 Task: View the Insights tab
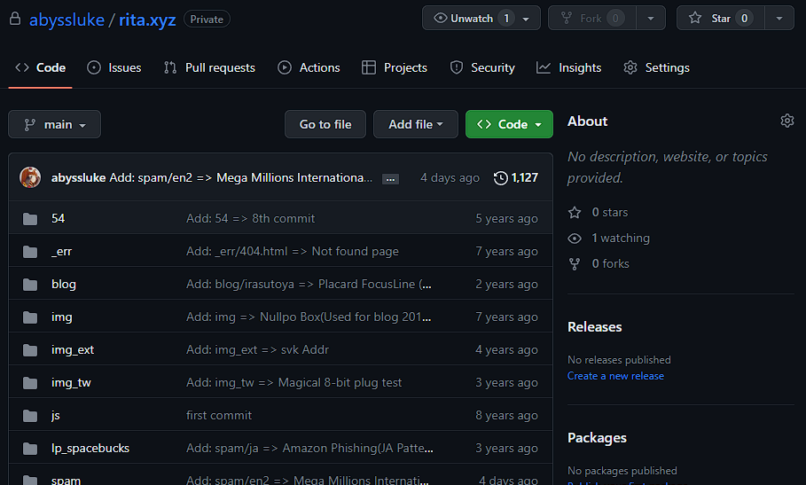(568, 67)
